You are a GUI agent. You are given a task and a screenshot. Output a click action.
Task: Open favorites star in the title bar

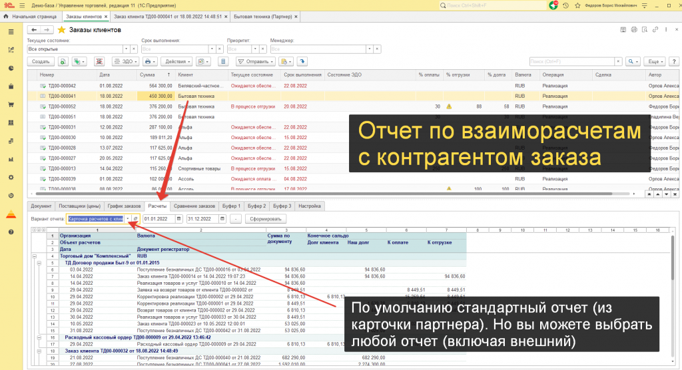point(577,5)
